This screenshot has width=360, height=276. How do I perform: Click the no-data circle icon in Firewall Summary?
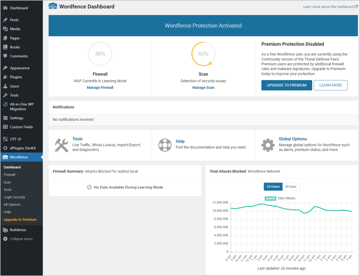[x=89, y=187]
